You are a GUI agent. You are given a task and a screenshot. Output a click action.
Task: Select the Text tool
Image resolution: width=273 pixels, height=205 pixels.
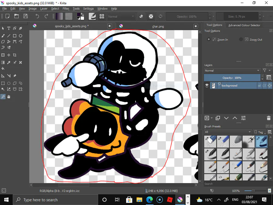[x=9, y=28]
